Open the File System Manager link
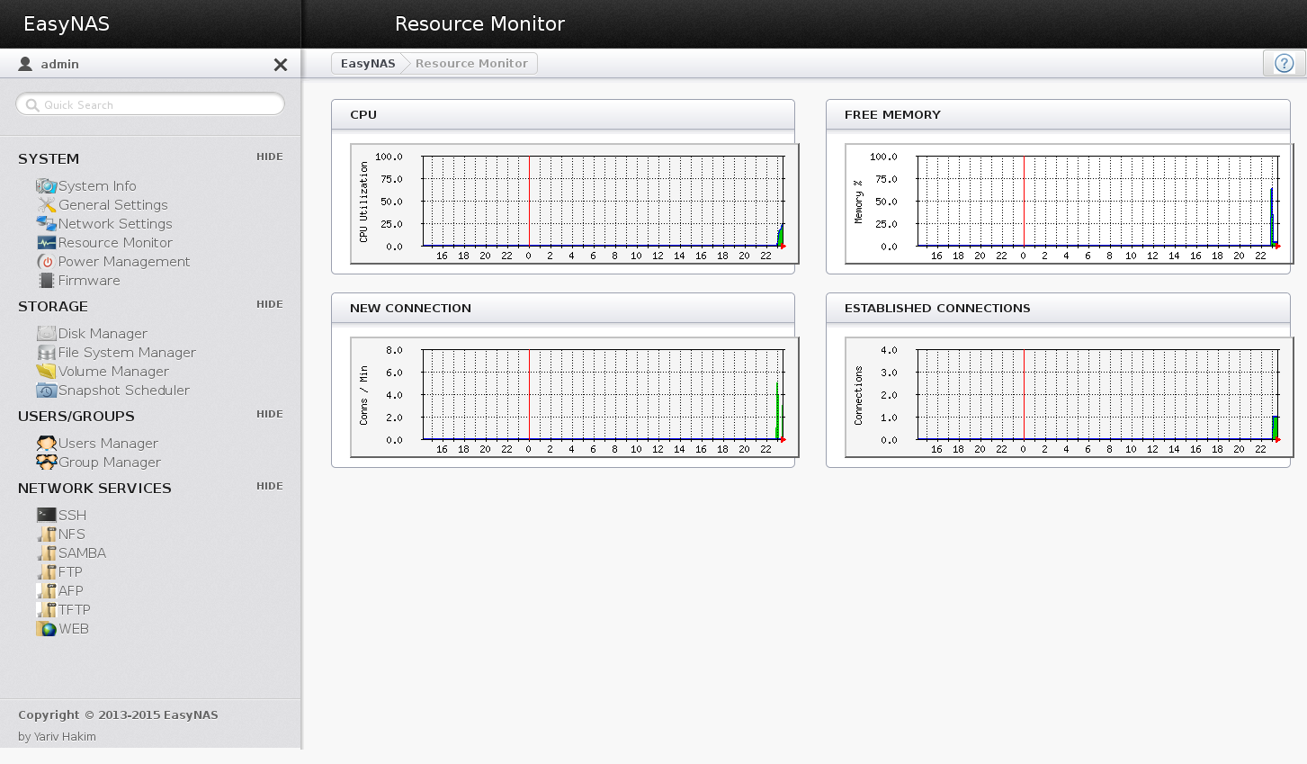Screen dimensions: 1307x764 coord(127,353)
